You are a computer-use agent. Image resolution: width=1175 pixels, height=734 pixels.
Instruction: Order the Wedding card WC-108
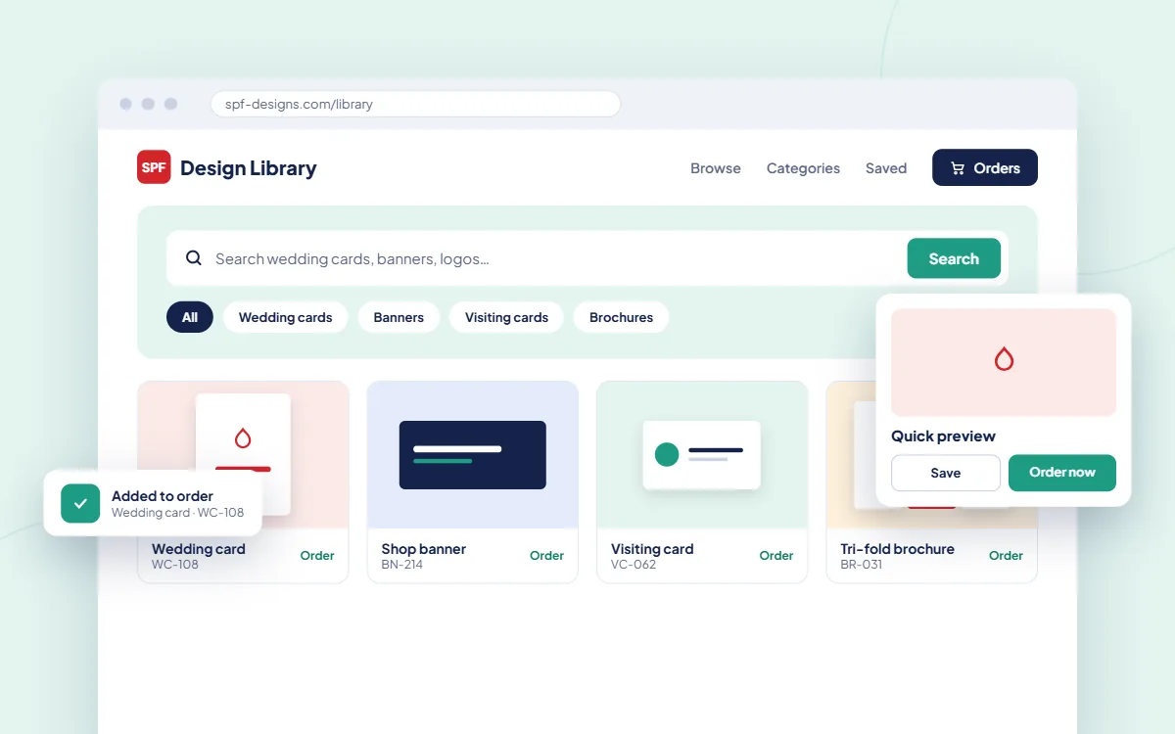pyautogui.click(x=317, y=555)
